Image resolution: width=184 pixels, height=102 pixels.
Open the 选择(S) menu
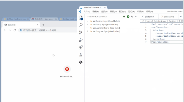(x=104, y=11)
